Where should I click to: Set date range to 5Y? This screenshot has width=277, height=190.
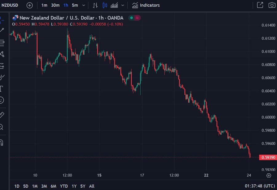coord(83,186)
